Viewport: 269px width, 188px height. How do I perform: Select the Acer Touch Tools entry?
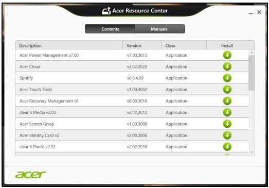pyautogui.click(x=36, y=90)
